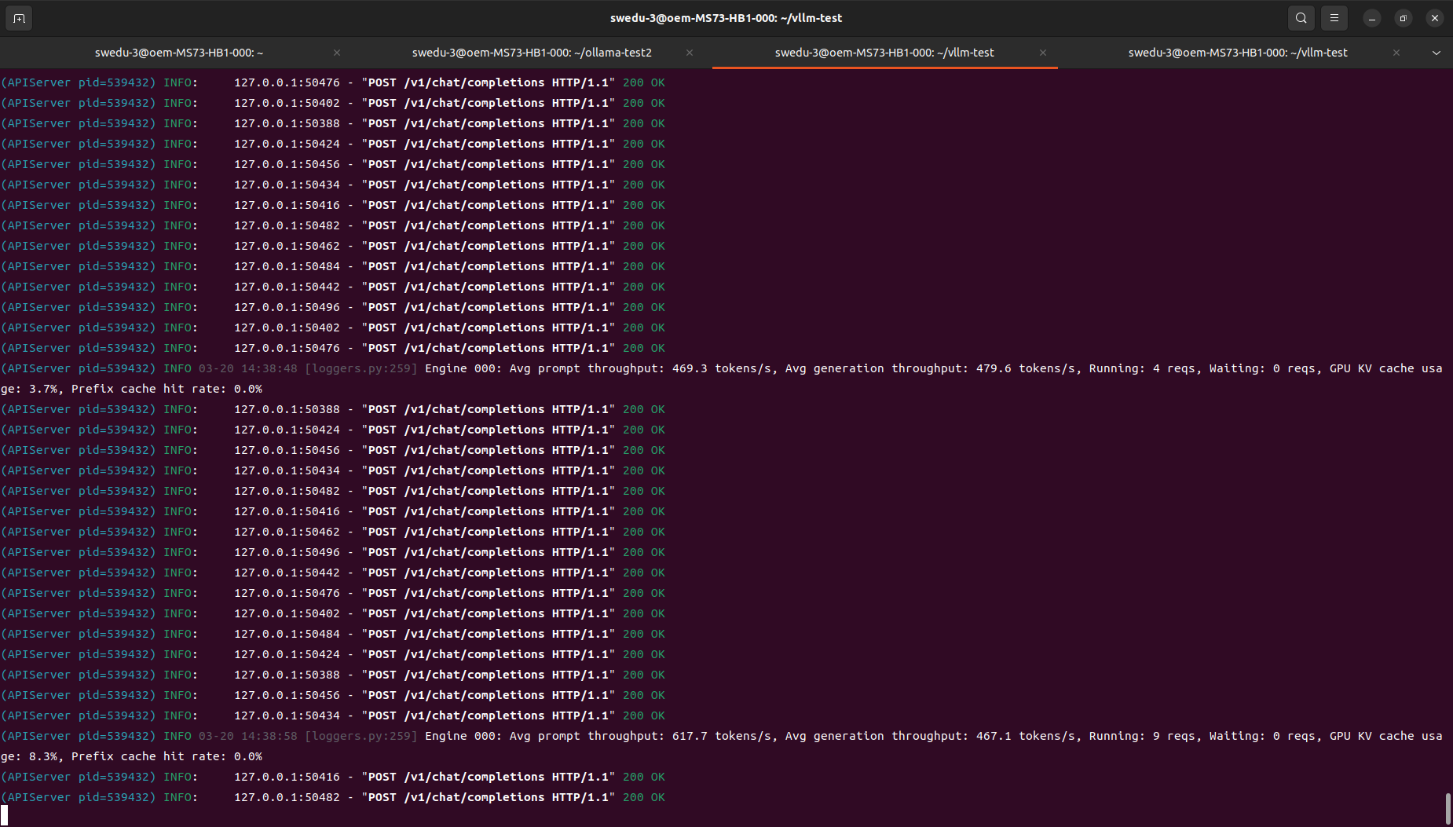Image resolution: width=1453 pixels, height=827 pixels.
Task: Click the 'ge: 3.7%, Prefix cache hit rate' line
Action: (x=132, y=389)
